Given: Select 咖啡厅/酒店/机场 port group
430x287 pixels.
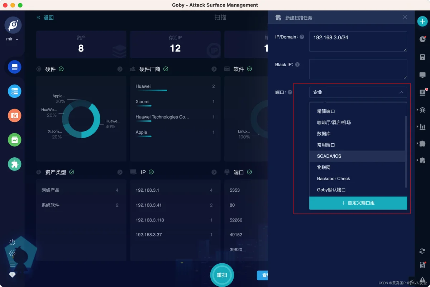Looking at the screenshot, I should point(357,123).
